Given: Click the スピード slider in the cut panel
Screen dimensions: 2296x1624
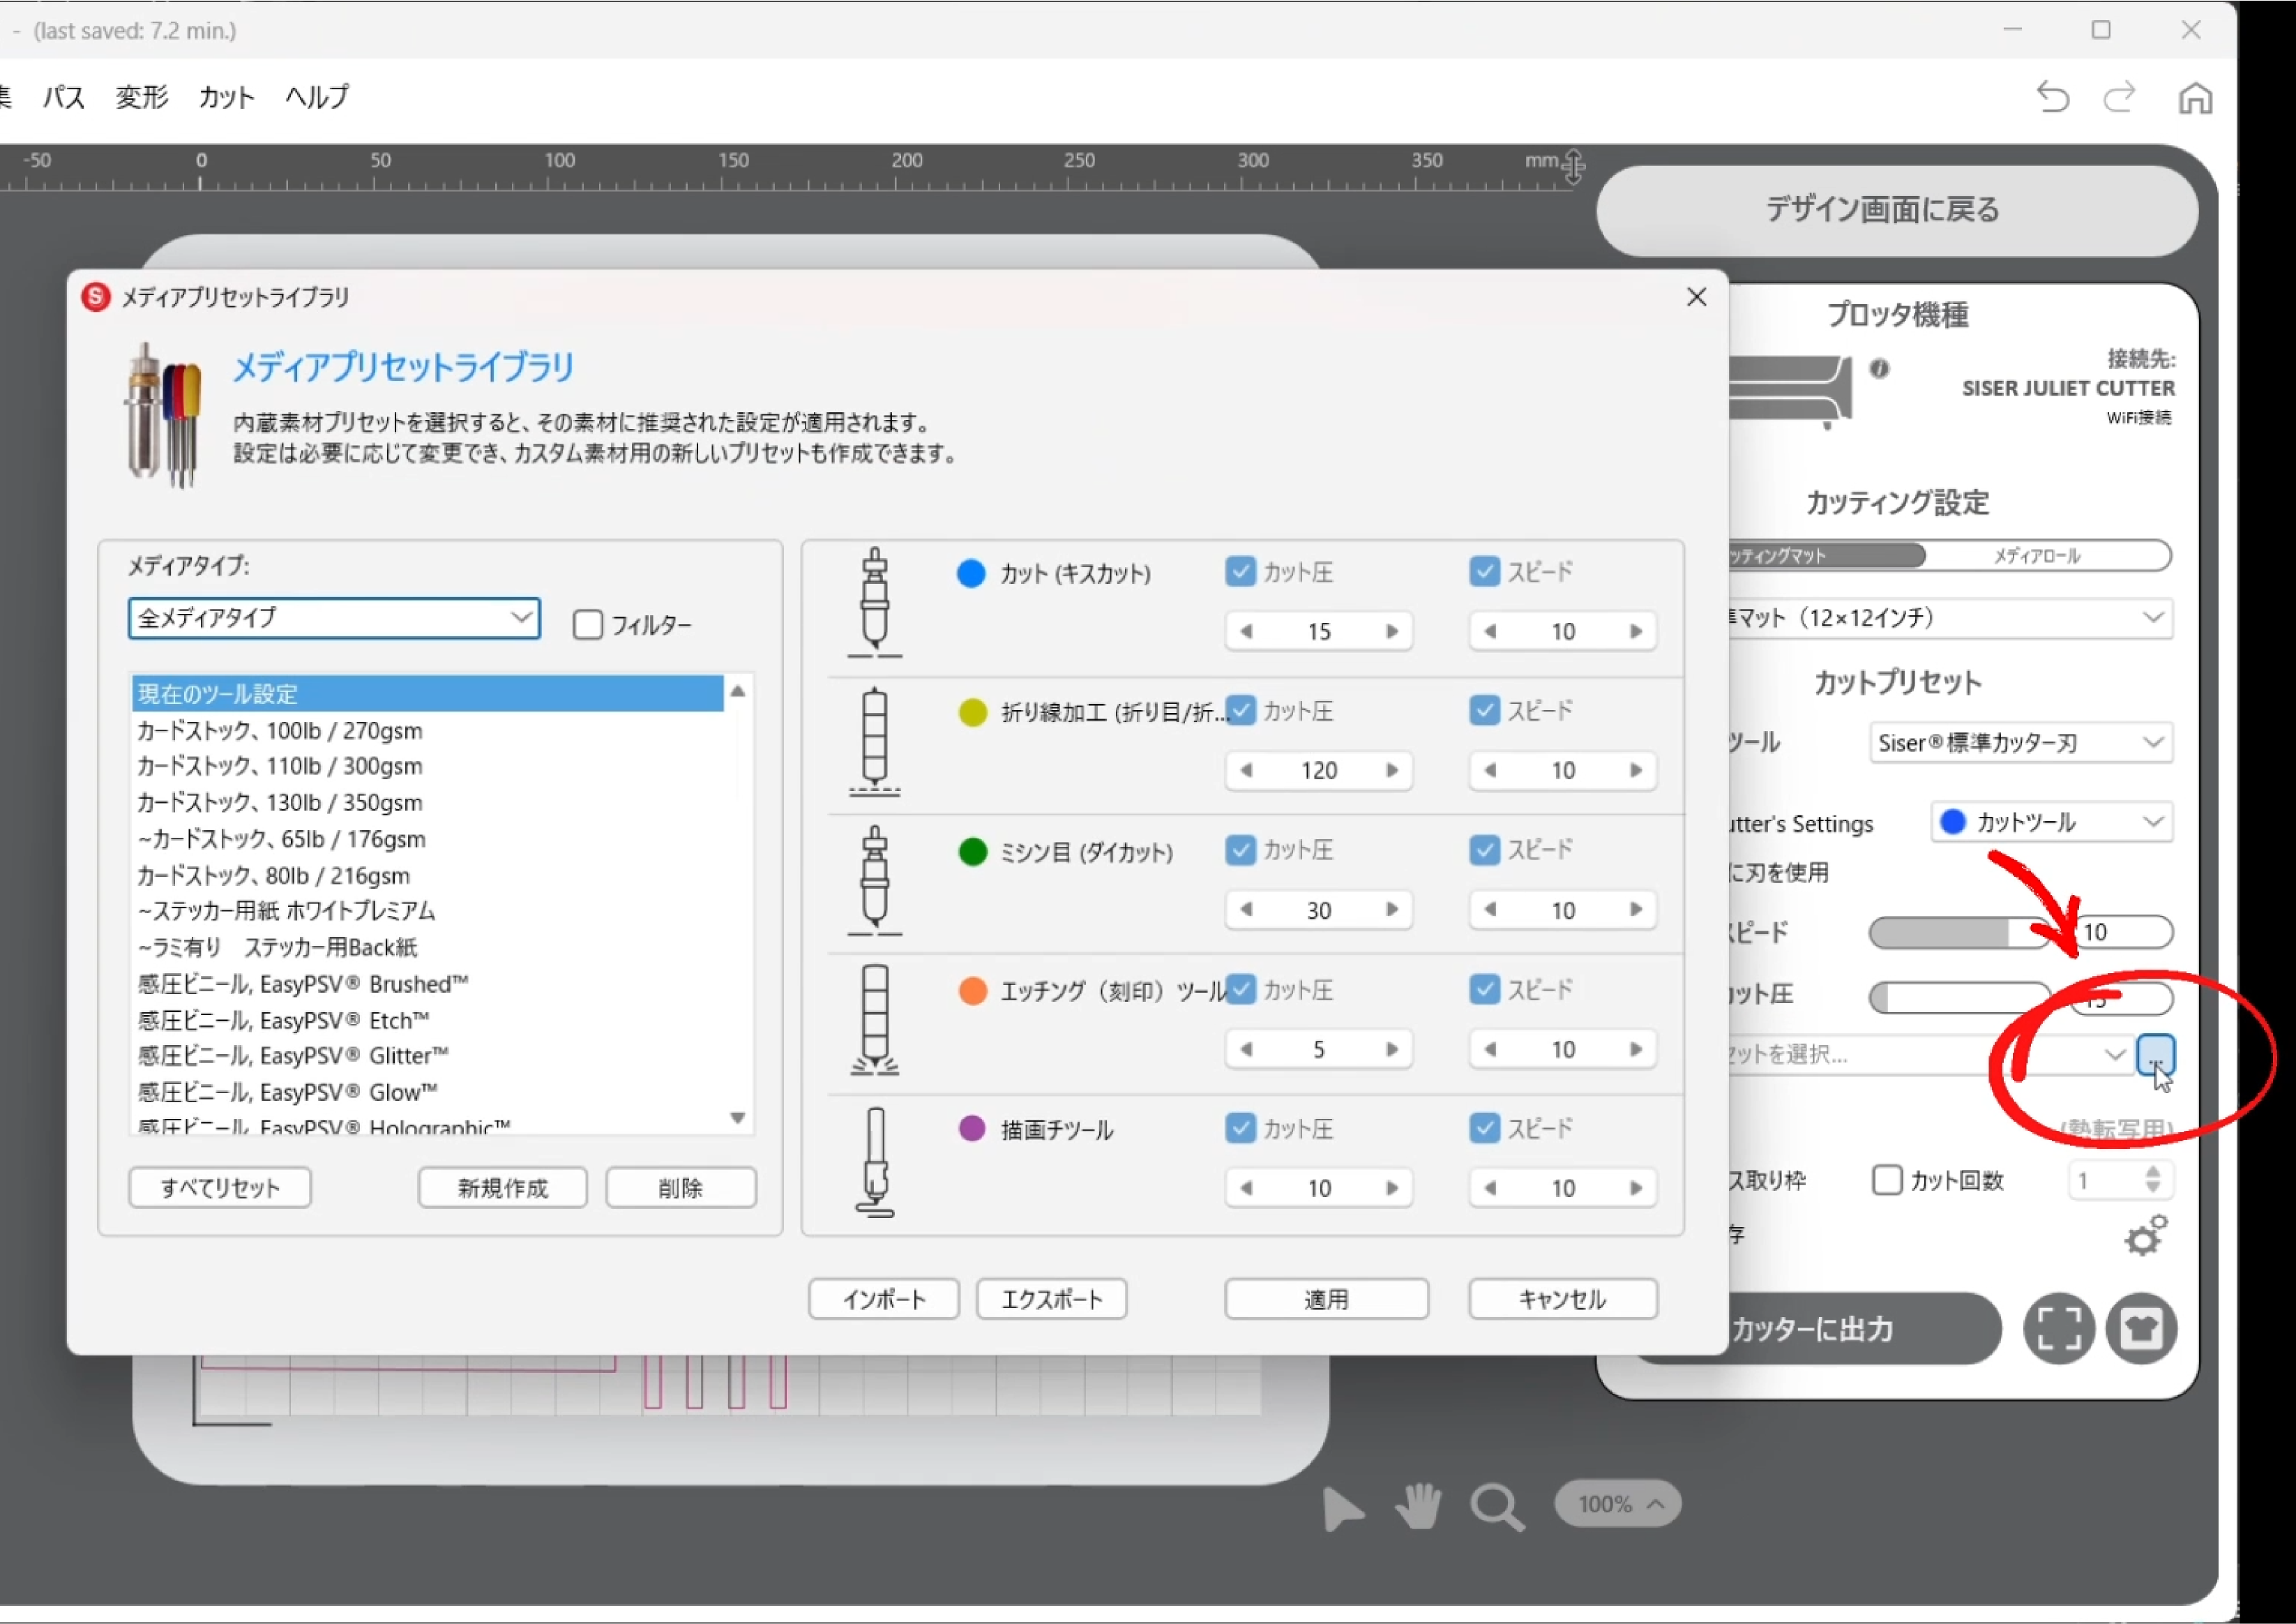Looking at the screenshot, I should pos(1960,932).
